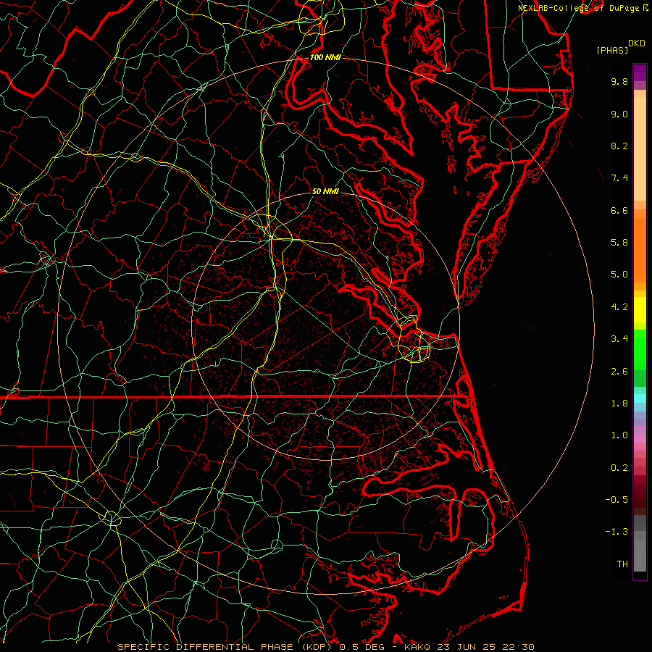Click the 100 NMI range ring label
The image size is (652, 652).
(x=325, y=57)
